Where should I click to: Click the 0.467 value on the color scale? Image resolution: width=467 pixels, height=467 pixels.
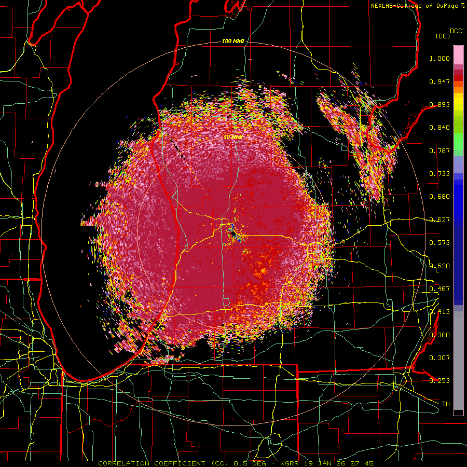pos(439,289)
